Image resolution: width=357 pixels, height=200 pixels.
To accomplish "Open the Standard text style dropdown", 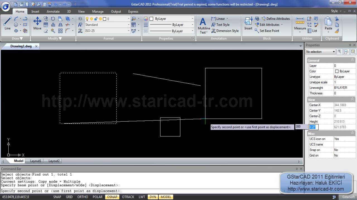I will click(x=129, y=25).
